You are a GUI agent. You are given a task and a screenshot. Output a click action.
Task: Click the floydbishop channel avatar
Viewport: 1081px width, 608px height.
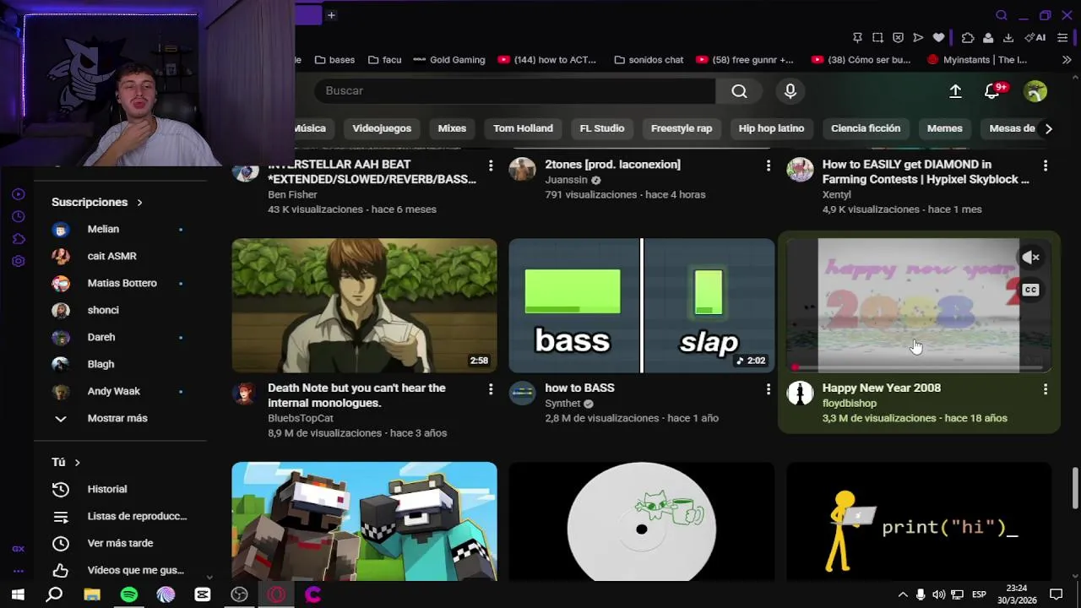coord(800,393)
